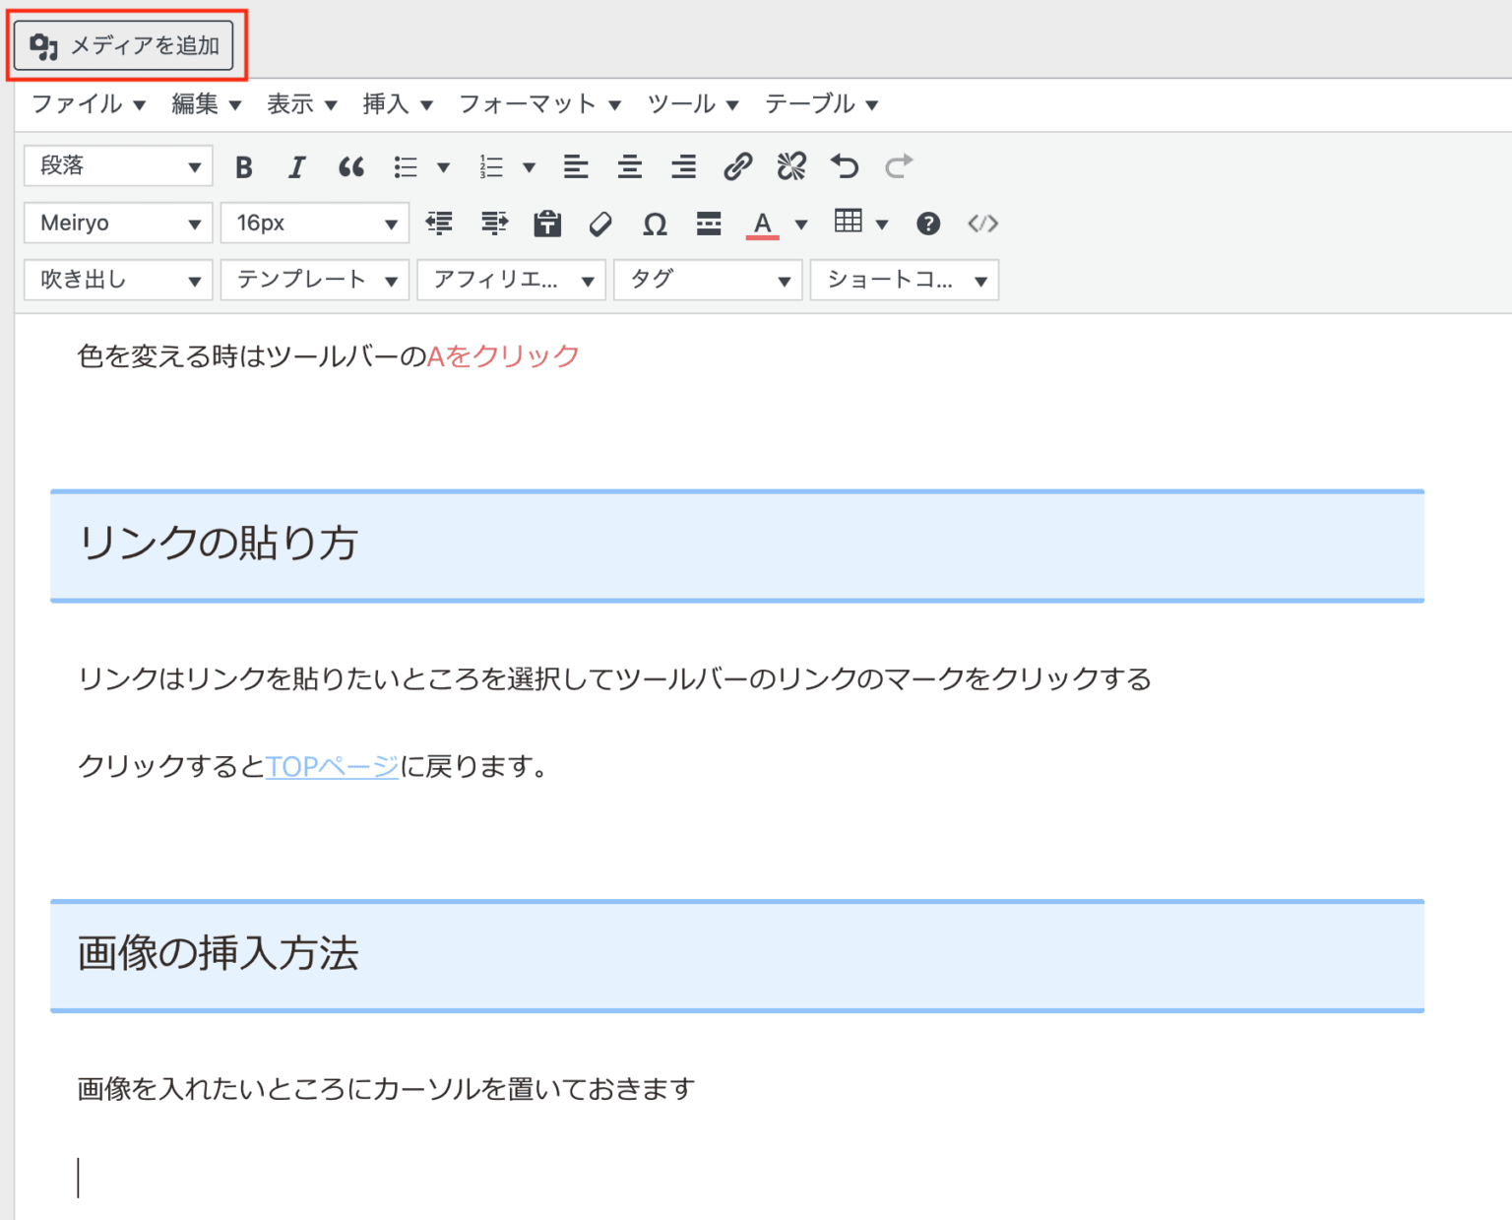Viewport: 1512px width, 1220px height.
Task: Undo the last edit
Action: [x=845, y=166]
